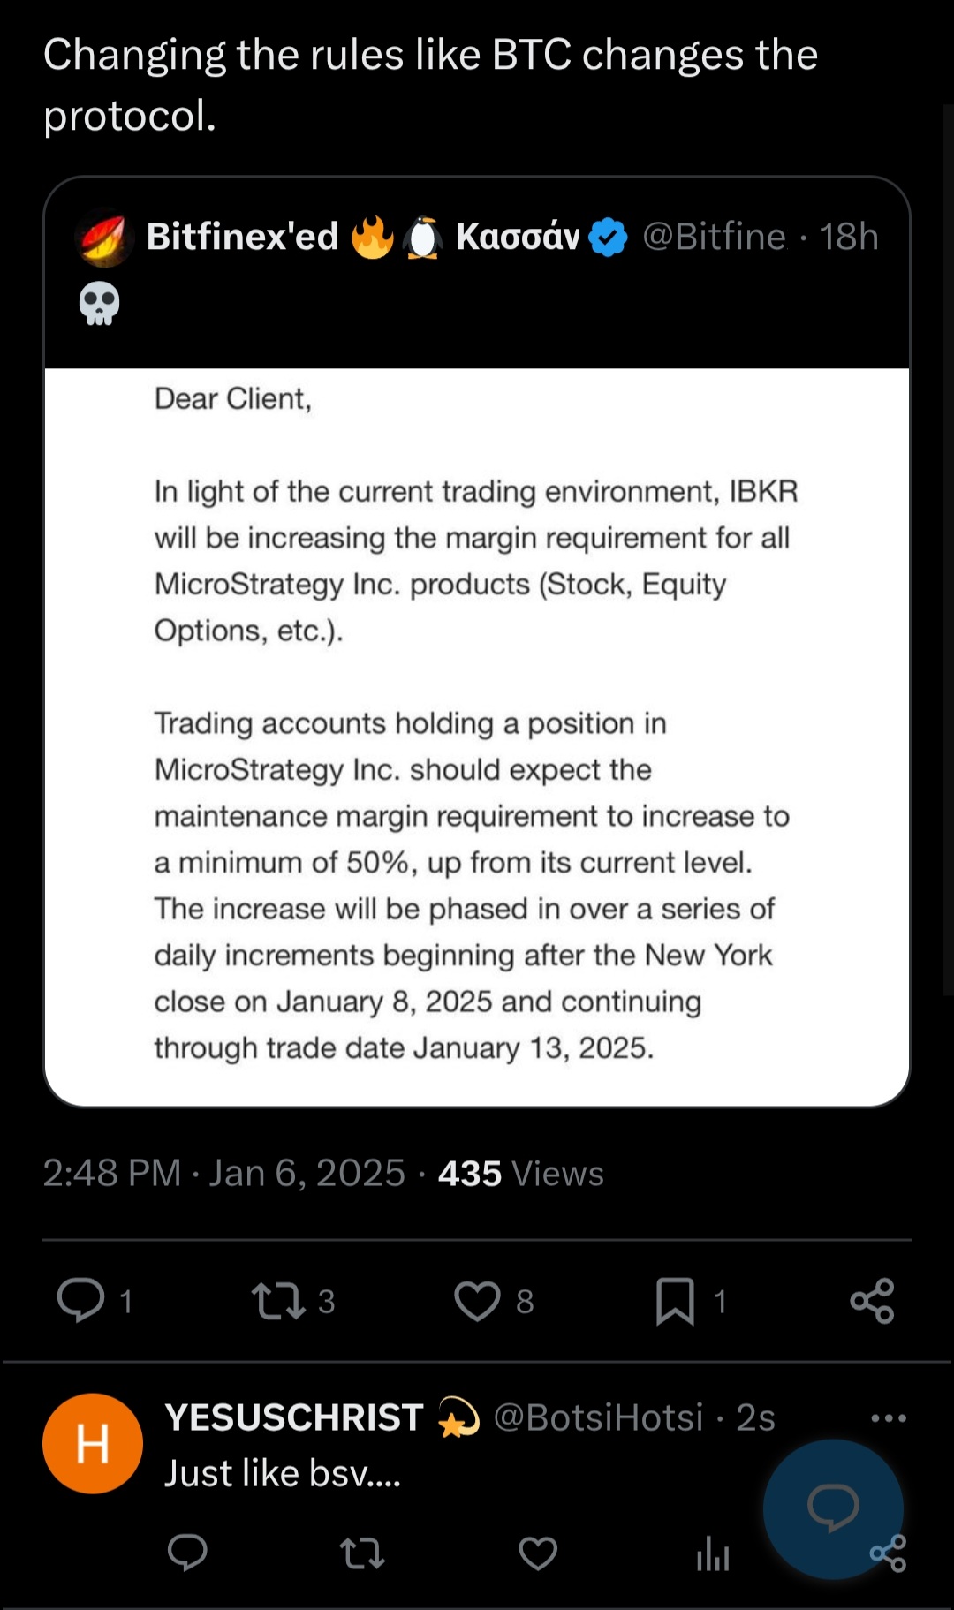Share the main tweet
Image resolution: width=954 pixels, height=1610 pixels.
coord(873,1301)
